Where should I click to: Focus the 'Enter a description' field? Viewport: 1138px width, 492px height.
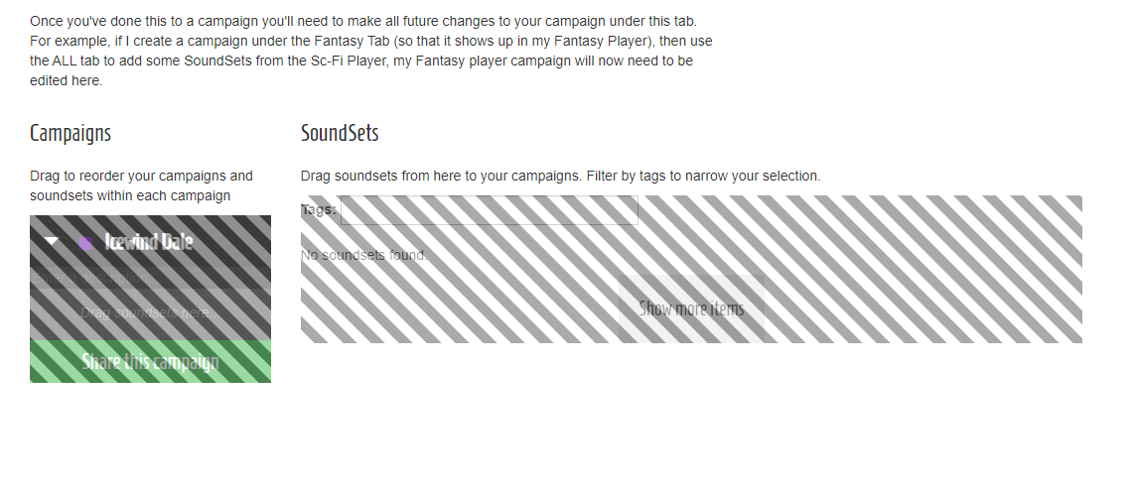150,278
